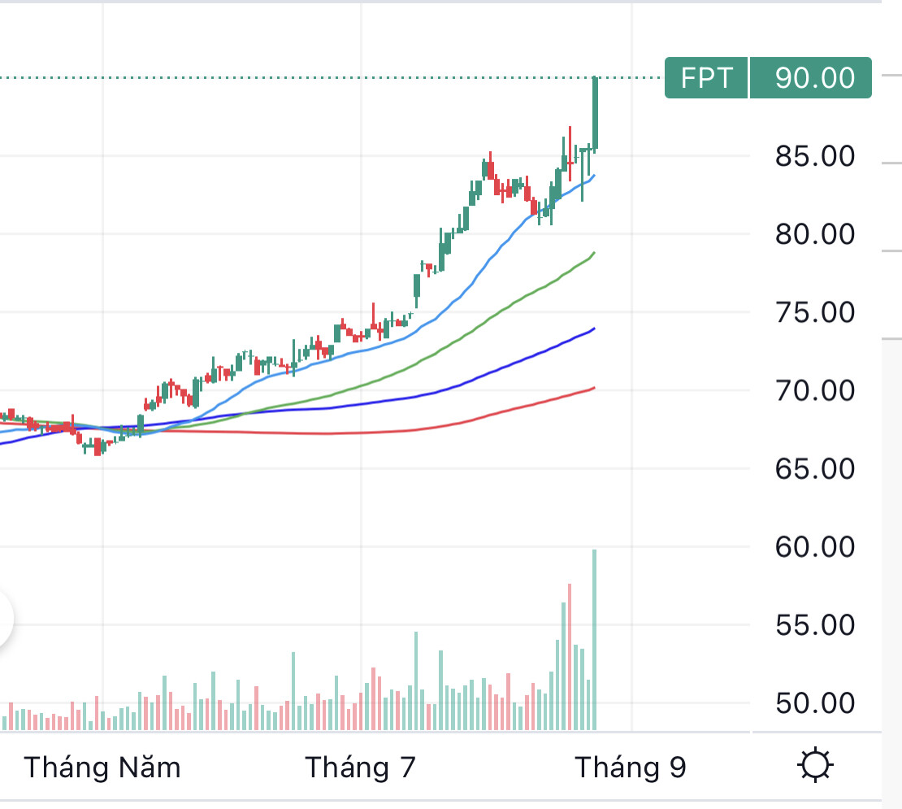The width and height of the screenshot is (902, 809).
Task: Click the Tháng Năm time axis label
Action: tap(102, 767)
